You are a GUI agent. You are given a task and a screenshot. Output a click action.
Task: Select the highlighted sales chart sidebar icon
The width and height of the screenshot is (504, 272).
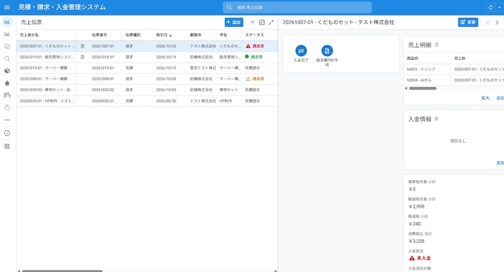[x=7, y=22]
